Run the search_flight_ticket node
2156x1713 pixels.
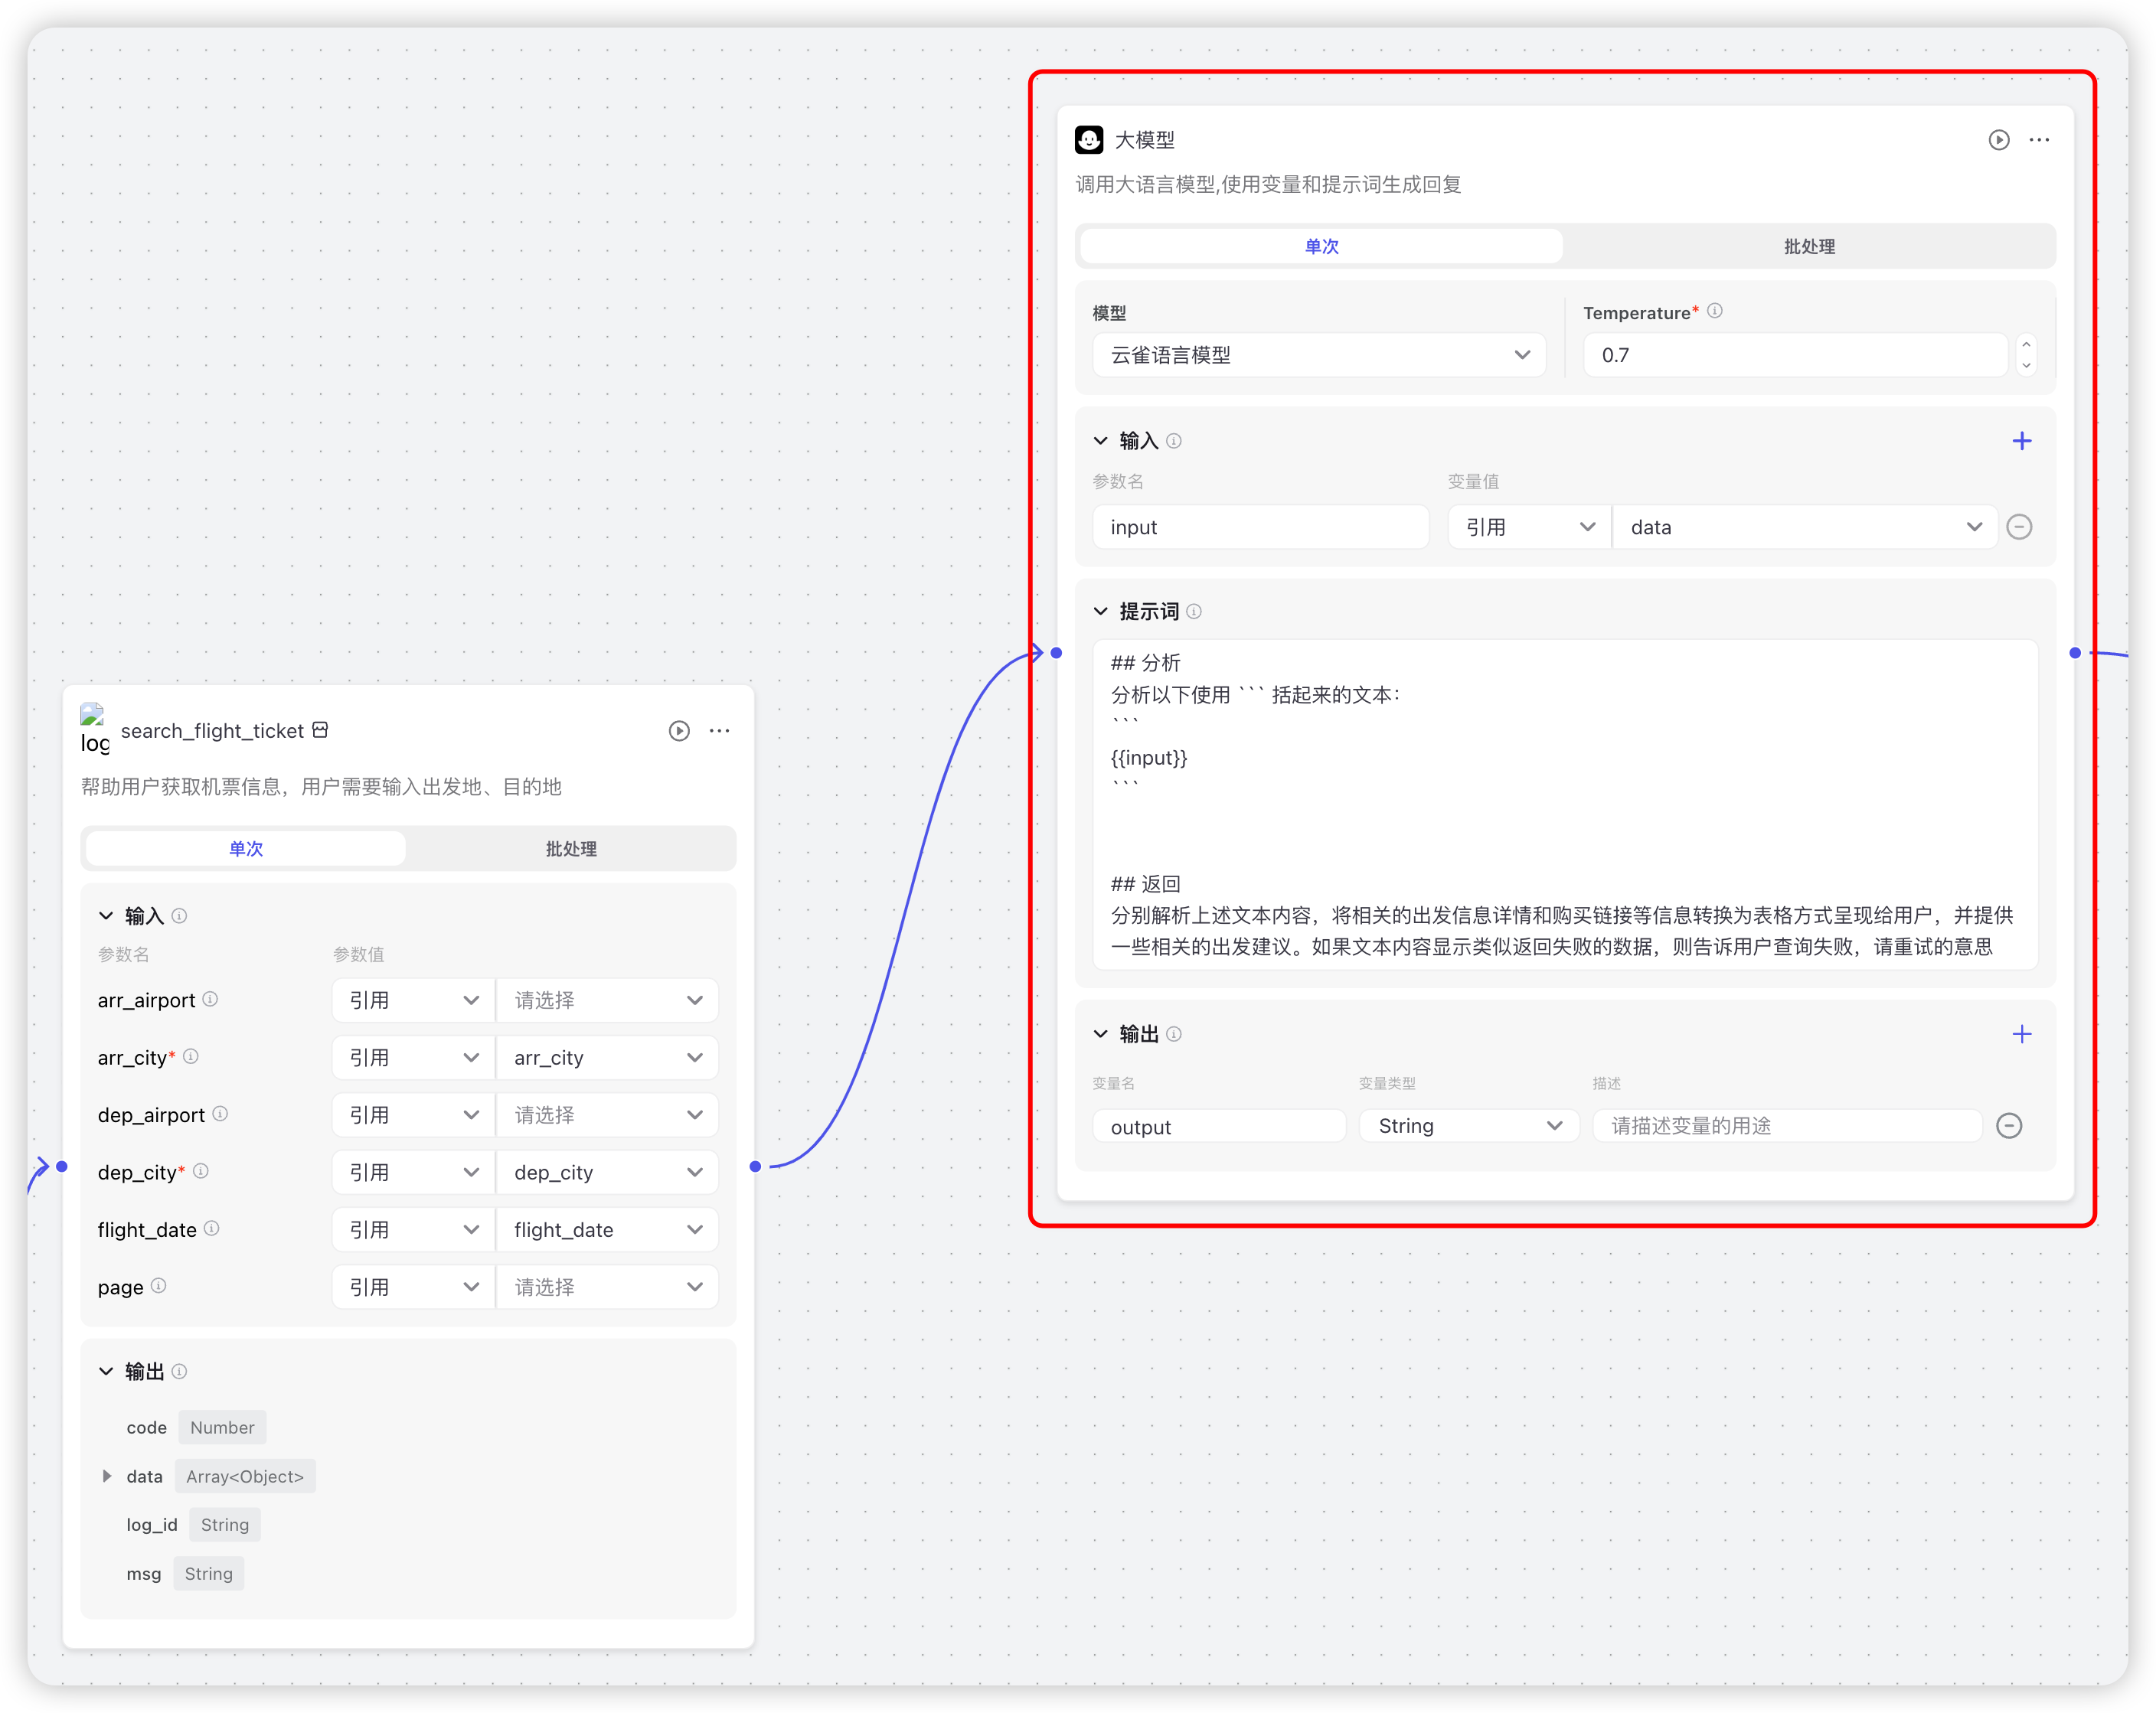click(679, 731)
